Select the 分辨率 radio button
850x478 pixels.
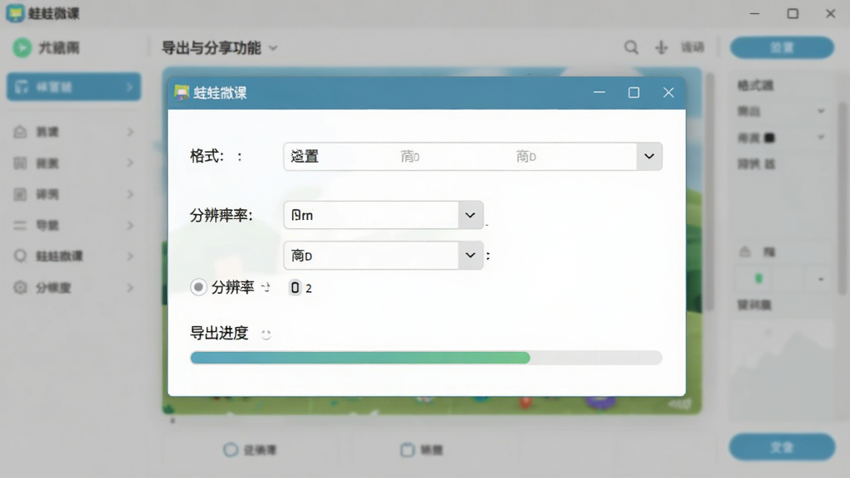coord(198,287)
